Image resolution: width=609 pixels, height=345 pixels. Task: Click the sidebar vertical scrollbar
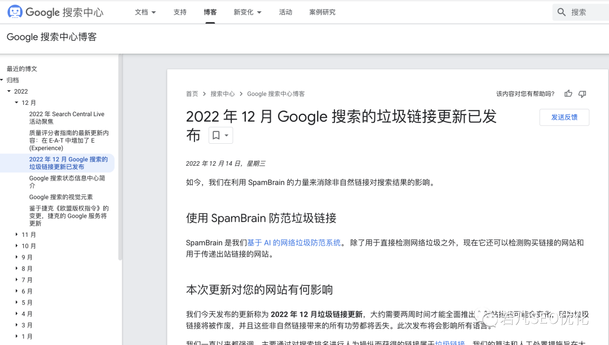tap(120, 158)
